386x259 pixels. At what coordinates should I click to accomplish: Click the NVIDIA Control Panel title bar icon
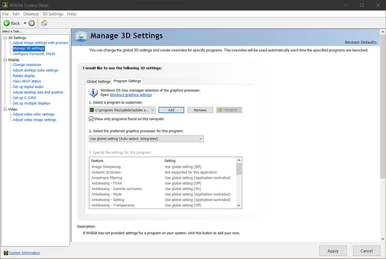pos(5,5)
